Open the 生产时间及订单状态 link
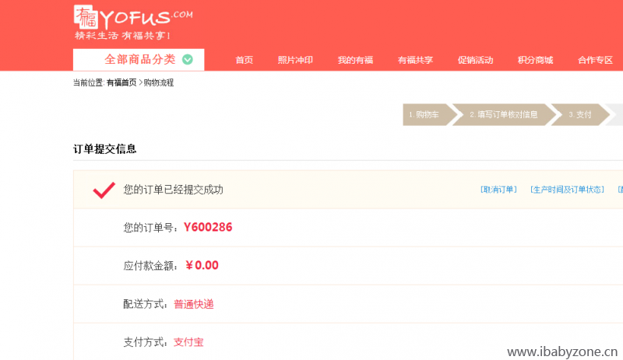The width and height of the screenshot is (623, 360). coord(567,190)
